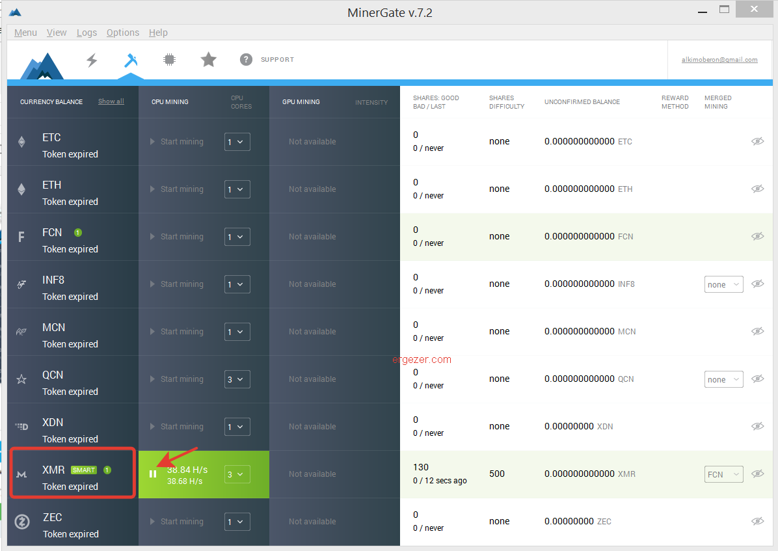This screenshot has width=778, height=551.
Task: Open XMR merged mining FCN dropdown
Action: point(723,474)
